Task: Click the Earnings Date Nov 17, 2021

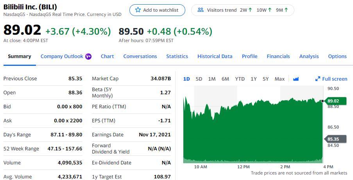Action: (155, 135)
